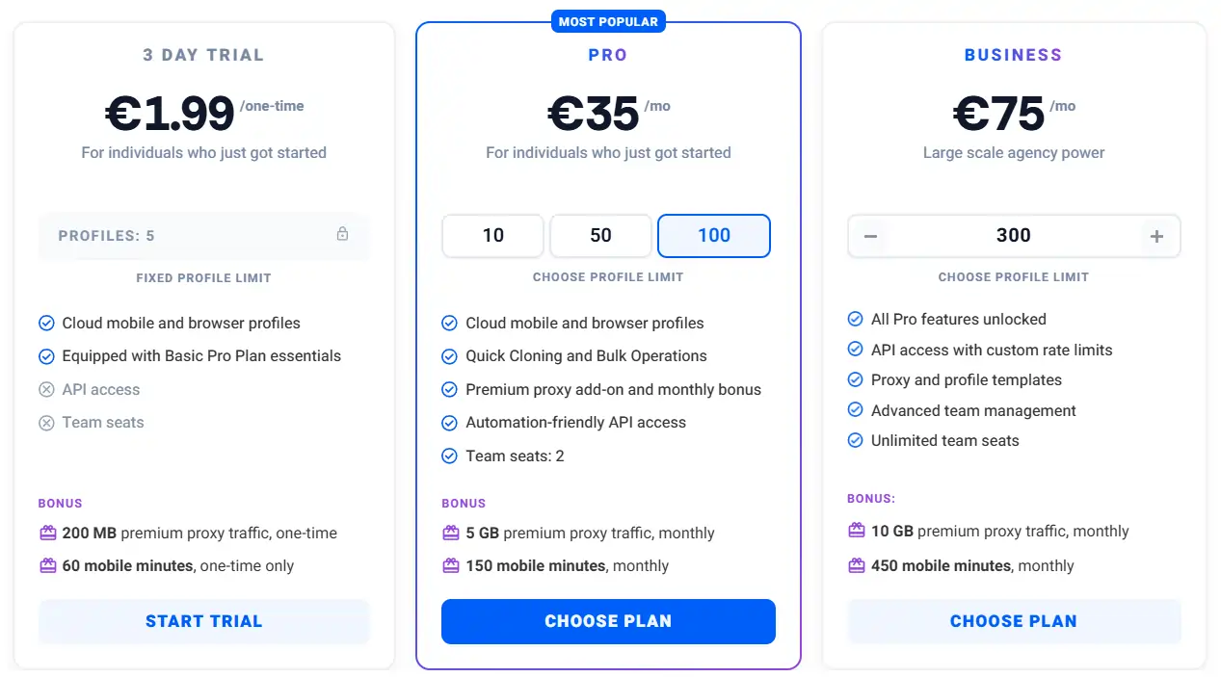
Task: Select the 50 profile limit option
Action: 600,235
